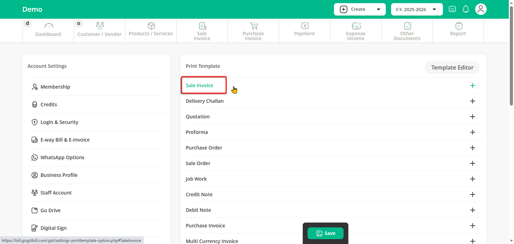Open the keyboard shortcuts icon in header
The width and height of the screenshot is (514, 244).
[452, 9]
